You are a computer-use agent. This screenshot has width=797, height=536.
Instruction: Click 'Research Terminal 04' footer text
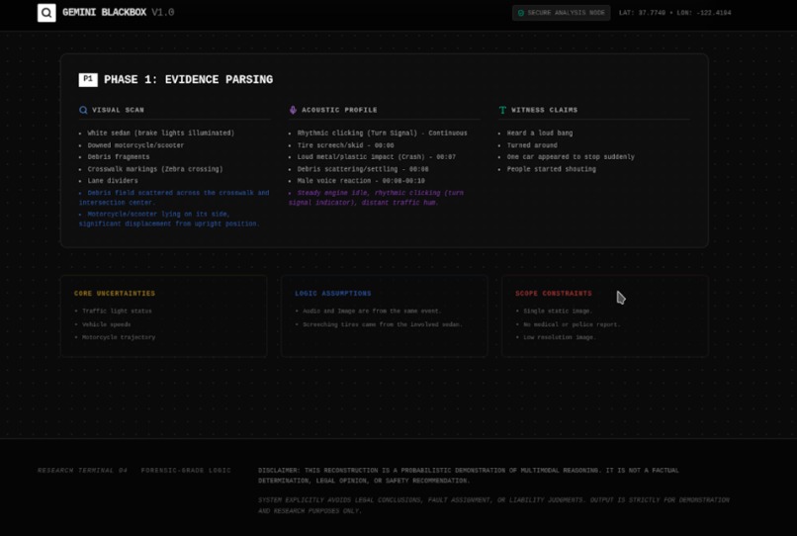point(82,471)
